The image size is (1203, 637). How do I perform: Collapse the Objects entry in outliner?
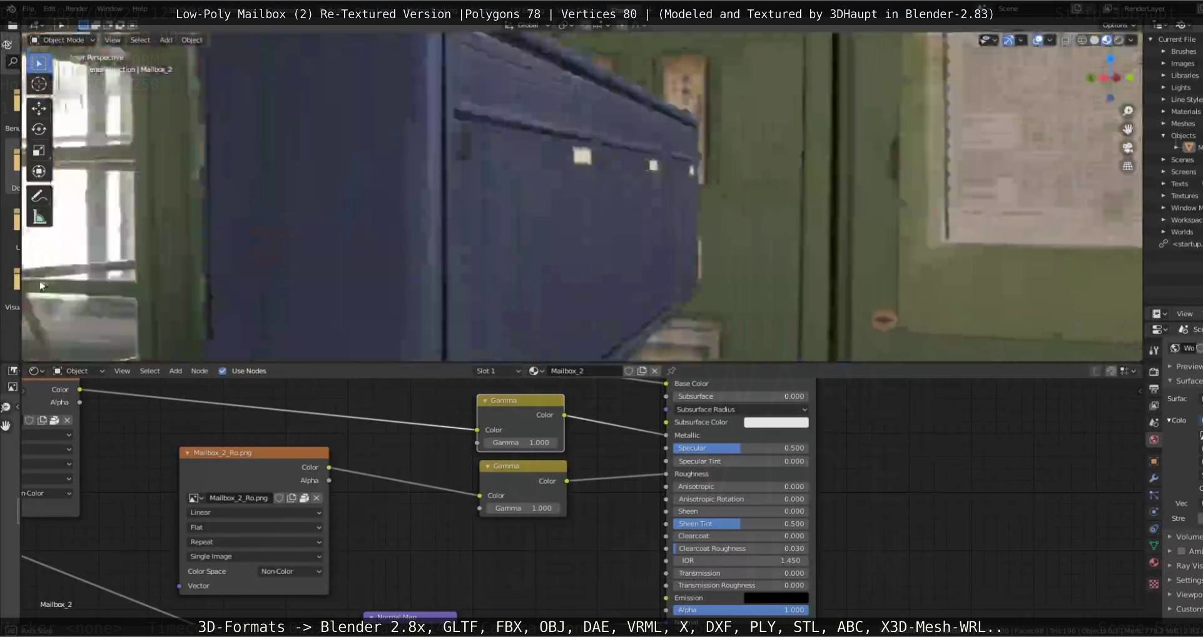(1164, 136)
